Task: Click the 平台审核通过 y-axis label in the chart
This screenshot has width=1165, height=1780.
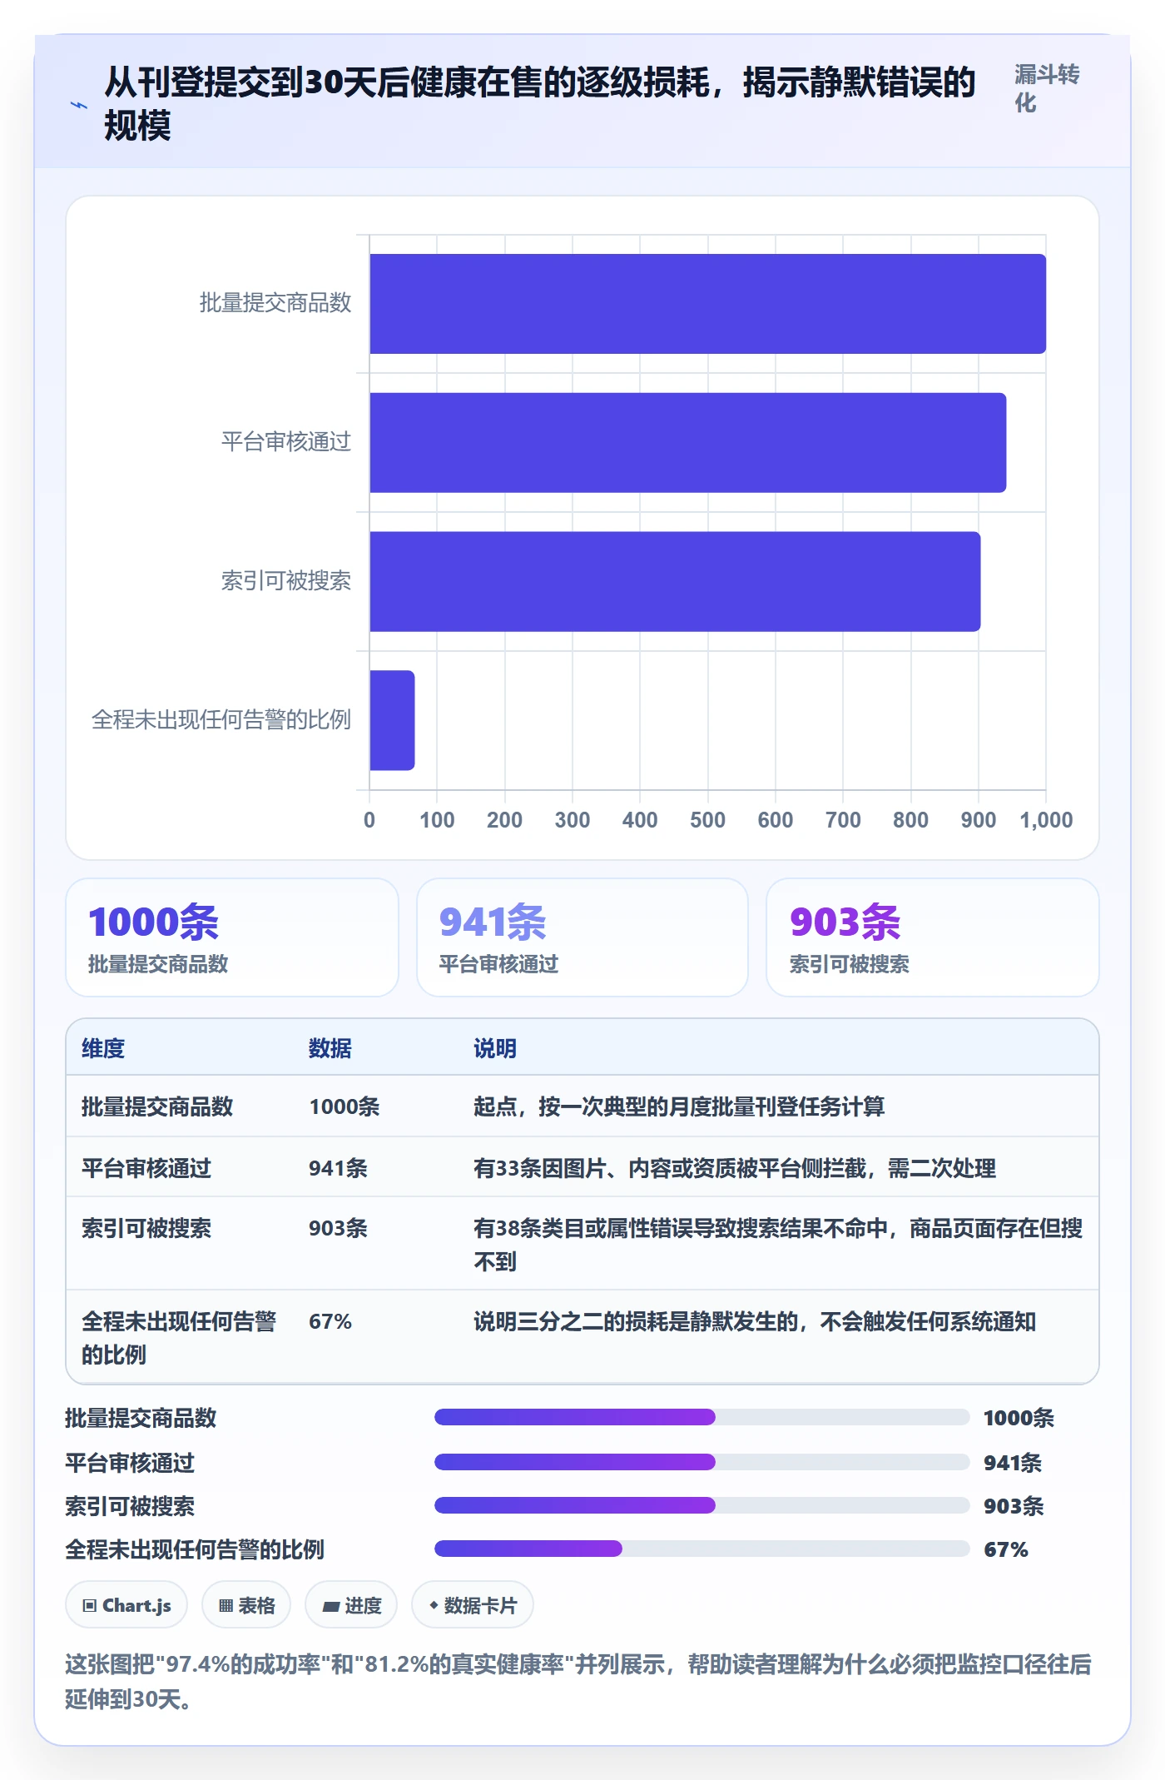Action: coord(286,441)
